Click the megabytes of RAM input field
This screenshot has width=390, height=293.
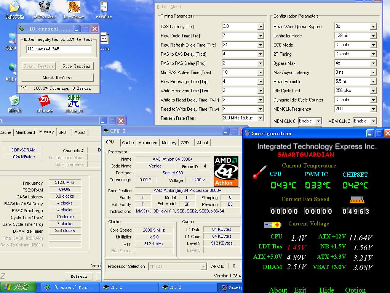(x=59, y=49)
